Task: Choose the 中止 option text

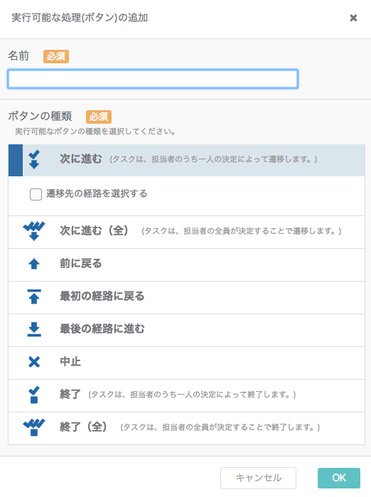Action: [70, 361]
